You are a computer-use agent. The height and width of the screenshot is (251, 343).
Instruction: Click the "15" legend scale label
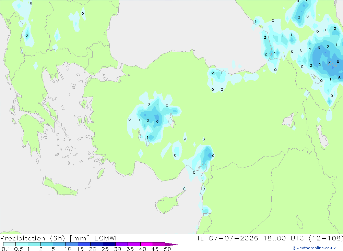coord(80,249)
